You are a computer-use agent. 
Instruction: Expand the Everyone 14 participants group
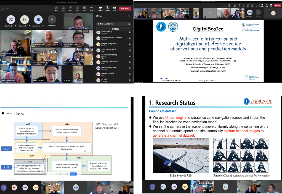pos(51,20)
